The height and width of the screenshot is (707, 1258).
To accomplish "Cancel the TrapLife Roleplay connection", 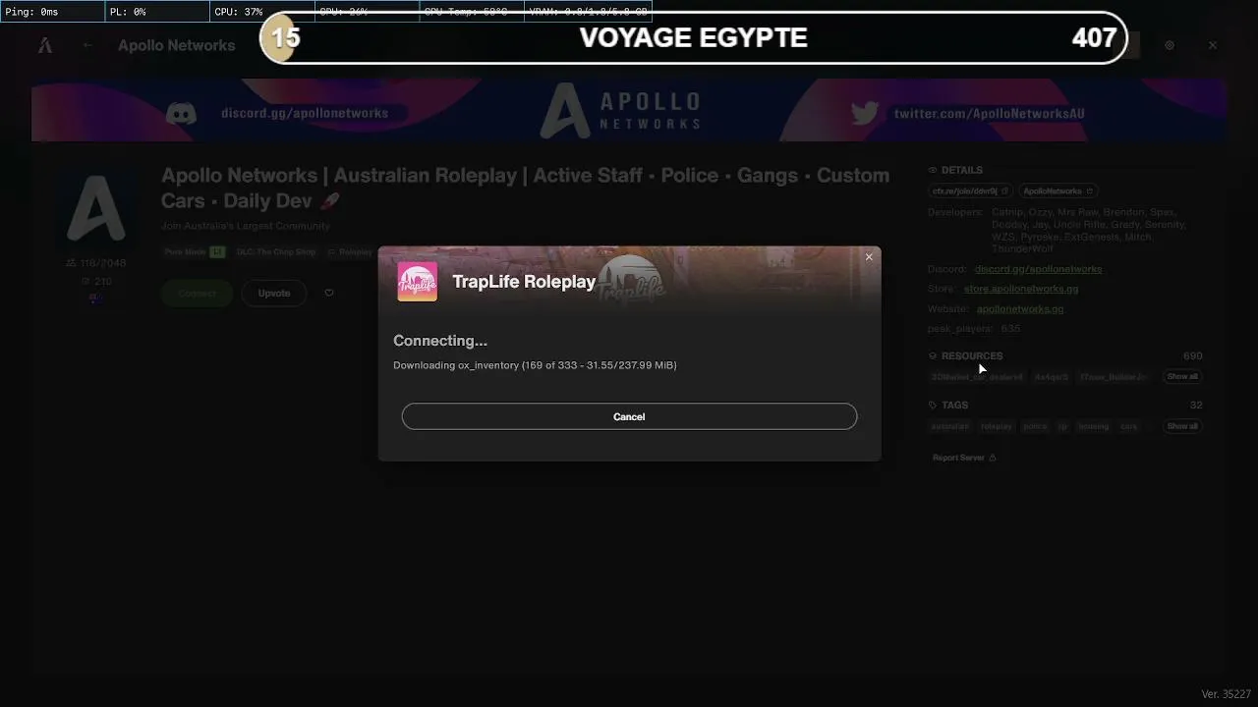I will [x=629, y=416].
